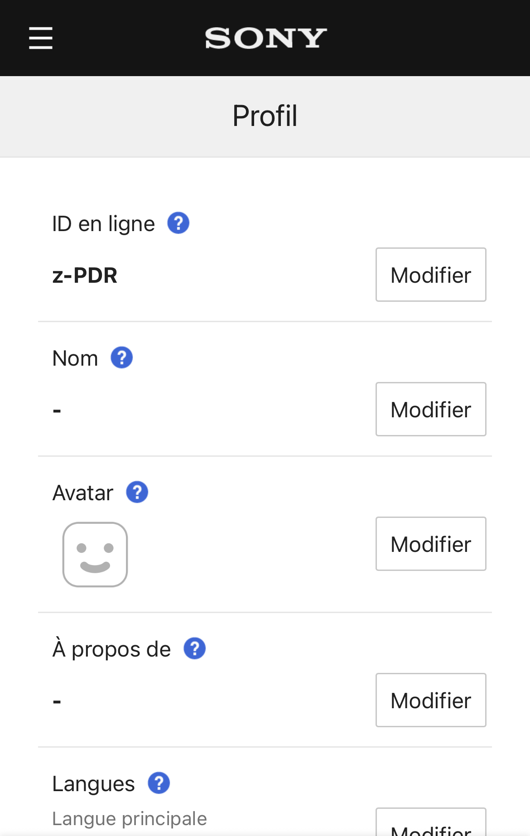Open the hamburger navigation menu

[41, 38]
